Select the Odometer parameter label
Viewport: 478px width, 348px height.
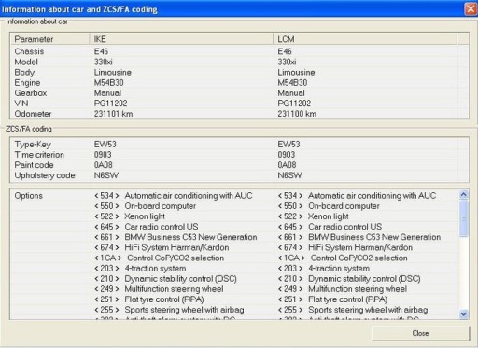click(x=33, y=114)
